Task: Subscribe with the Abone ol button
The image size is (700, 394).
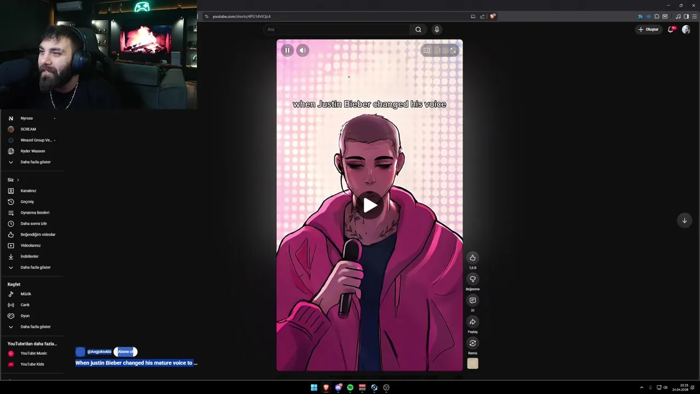Action: coord(125,352)
